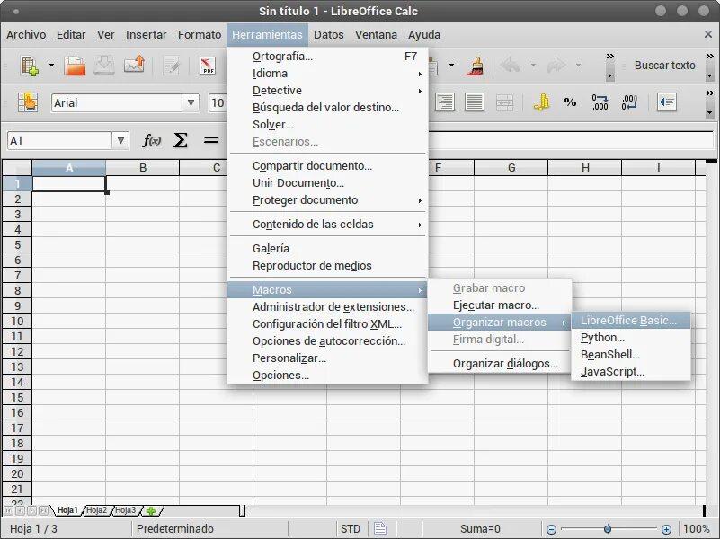Select Ejecutar macro option

click(500, 305)
